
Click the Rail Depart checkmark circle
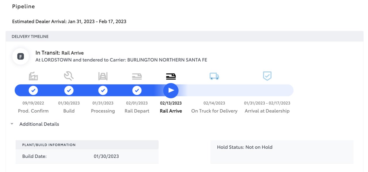137,91
